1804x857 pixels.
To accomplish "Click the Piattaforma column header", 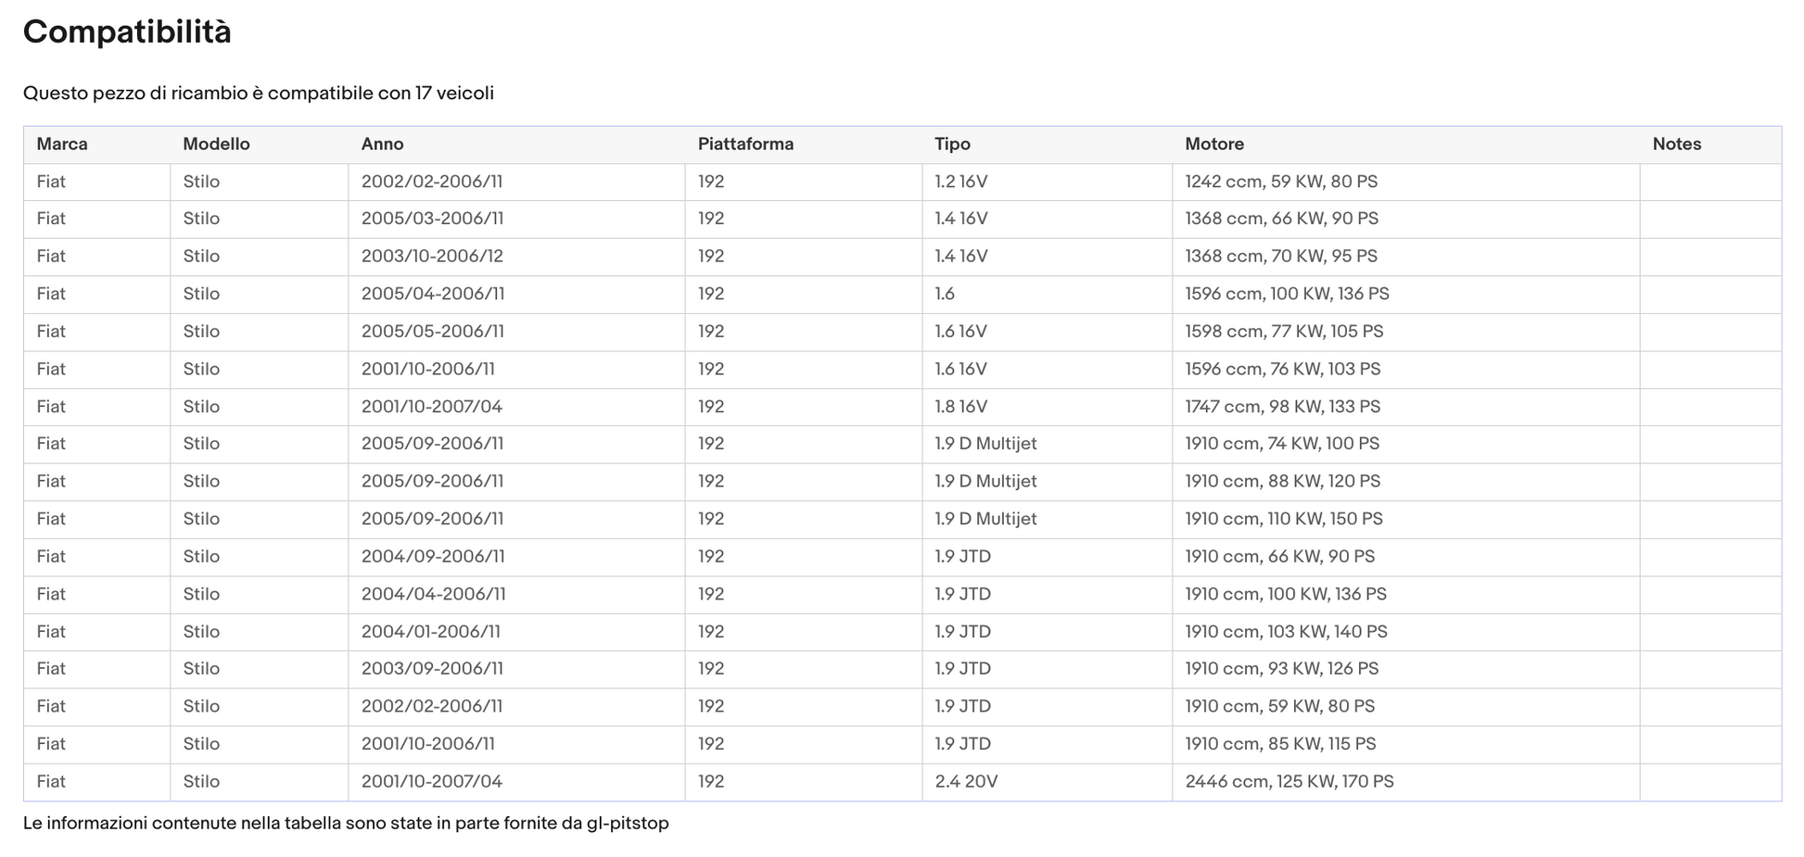I will (x=745, y=145).
